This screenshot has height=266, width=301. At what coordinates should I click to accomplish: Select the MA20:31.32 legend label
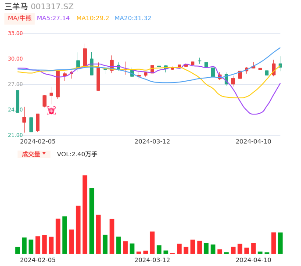[133, 18]
